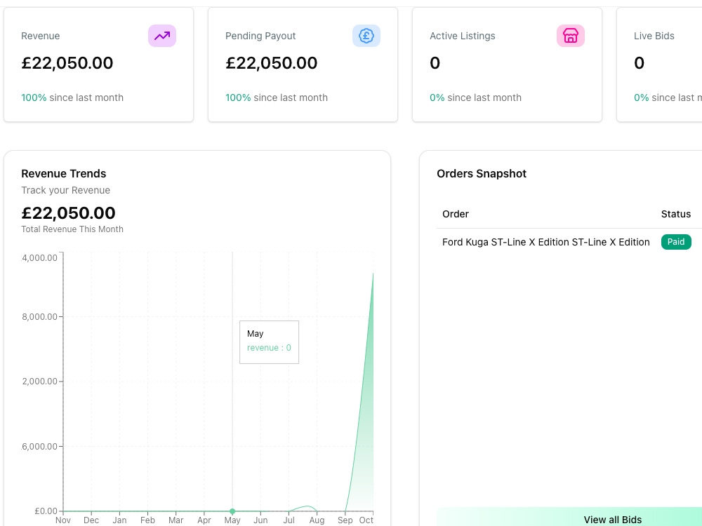Image resolution: width=702 pixels, height=526 pixels.
Task: Click the Active Listings storefront icon
Action: (570, 36)
